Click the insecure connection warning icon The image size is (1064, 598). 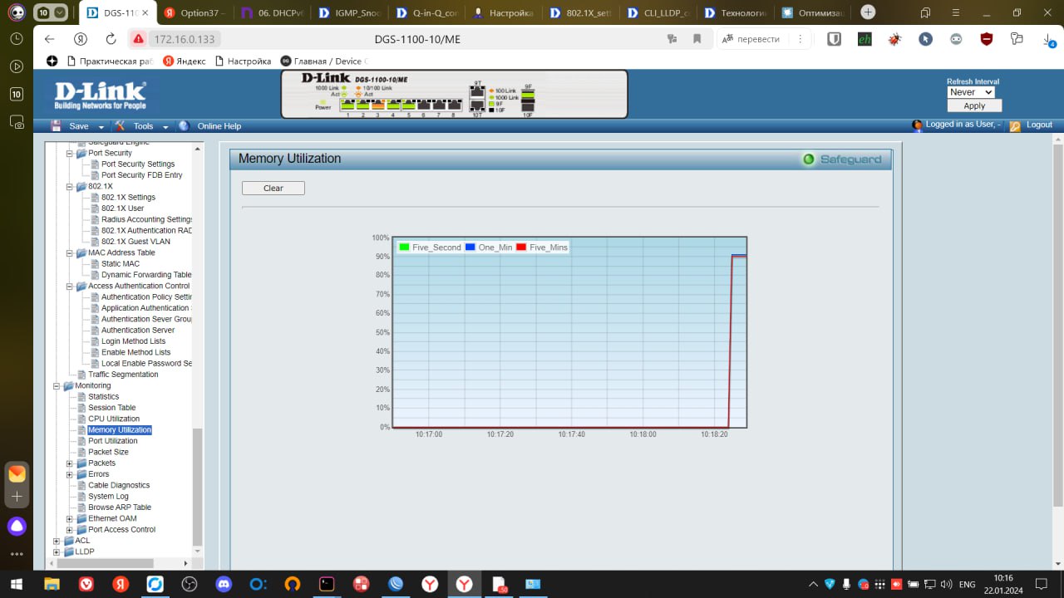(138, 39)
